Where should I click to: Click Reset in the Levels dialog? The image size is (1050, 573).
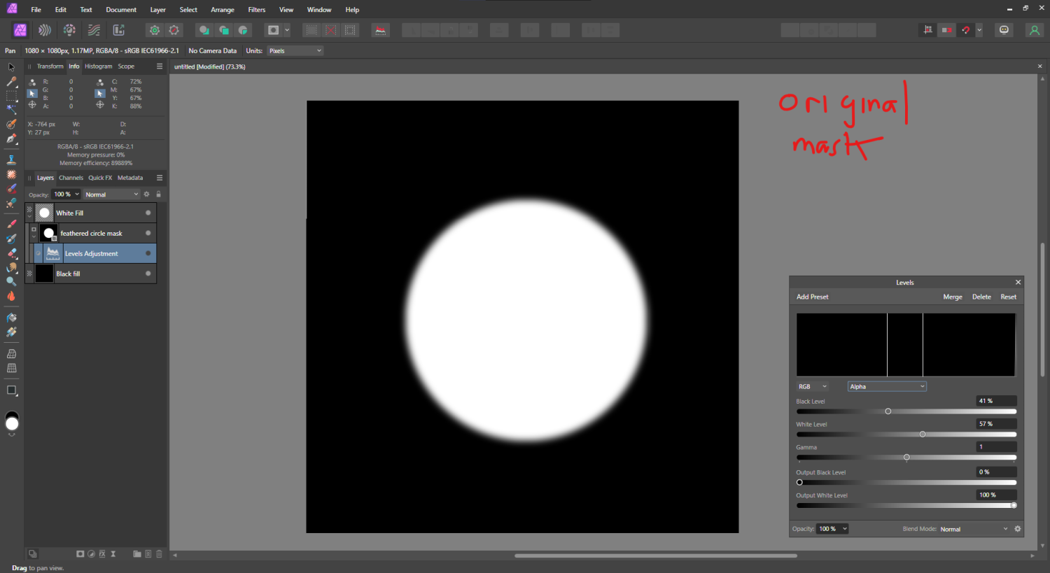[1008, 297]
